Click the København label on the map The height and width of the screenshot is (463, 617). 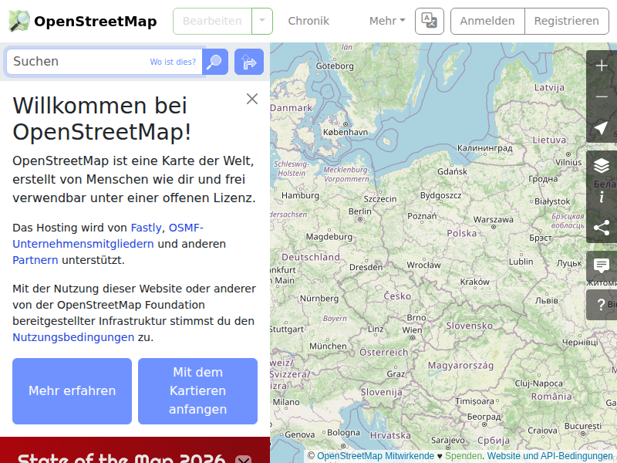(346, 132)
